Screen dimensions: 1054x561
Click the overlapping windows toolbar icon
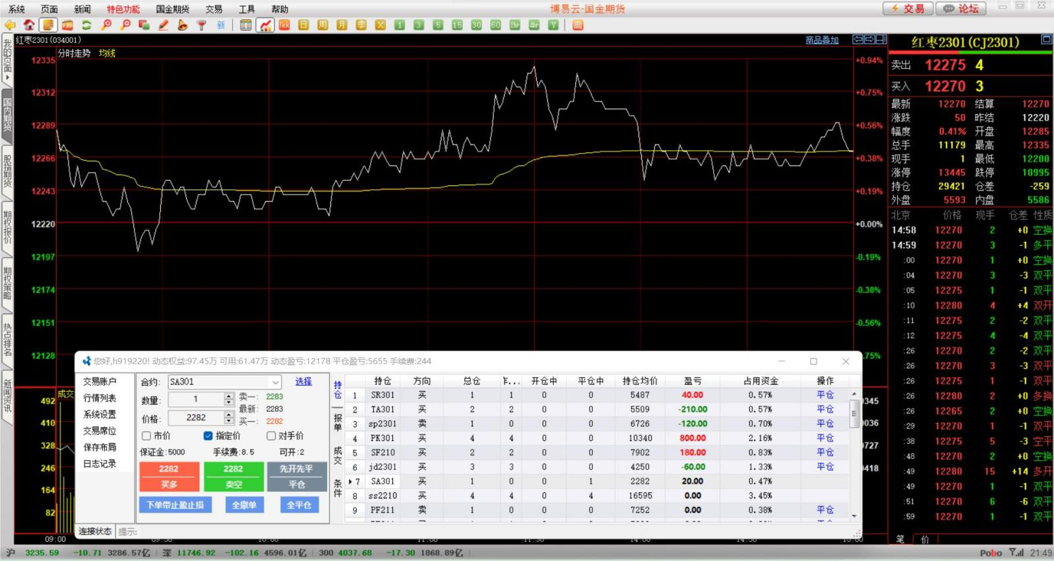(x=144, y=25)
